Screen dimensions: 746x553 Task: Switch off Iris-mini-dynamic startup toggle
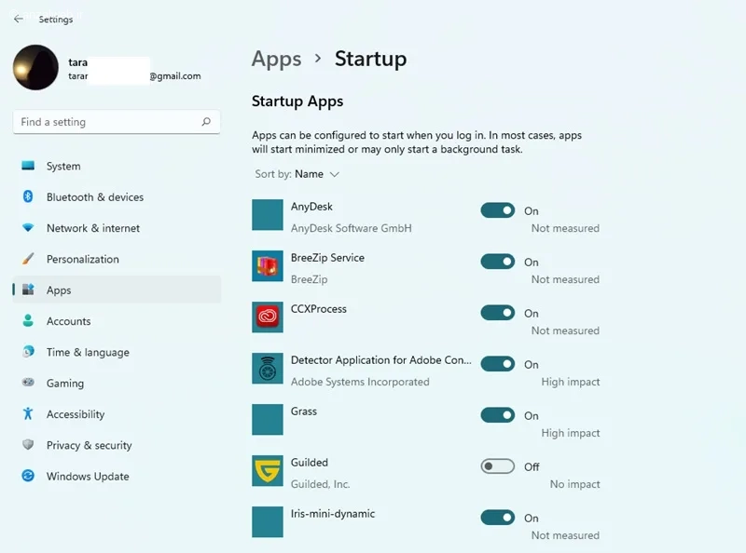click(498, 518)
